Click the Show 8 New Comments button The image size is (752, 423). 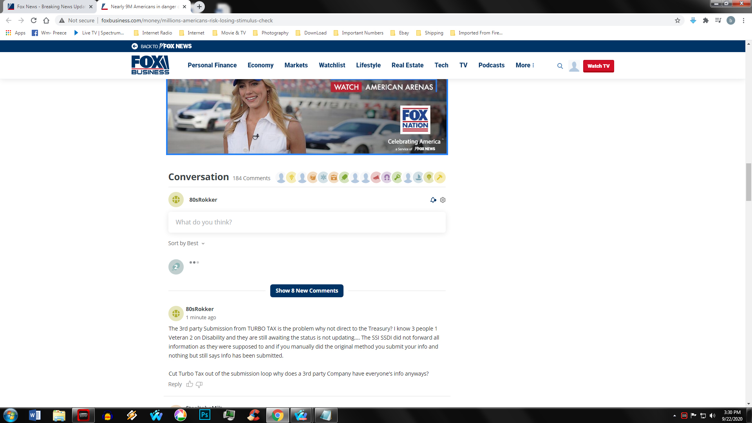point(306,291)
